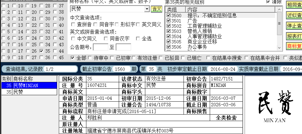Viewport: 302px width, 134px height.
Task: Click the 民赞 trademark image
Action: point(275,106)
